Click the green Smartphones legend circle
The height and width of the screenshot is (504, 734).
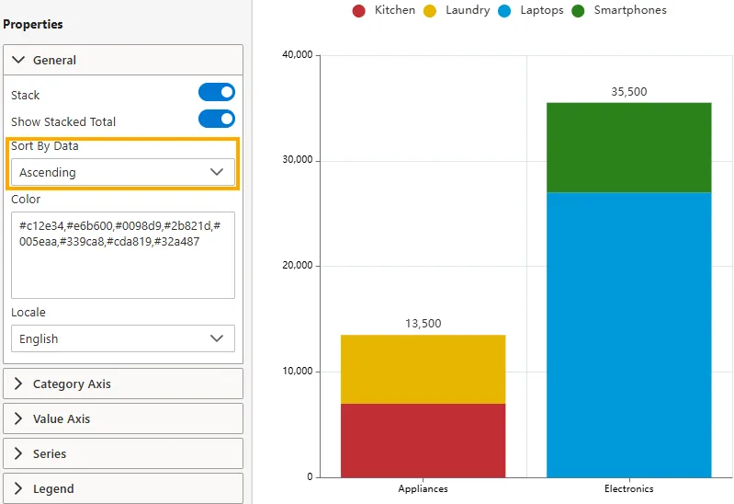[x=578, y=11]
